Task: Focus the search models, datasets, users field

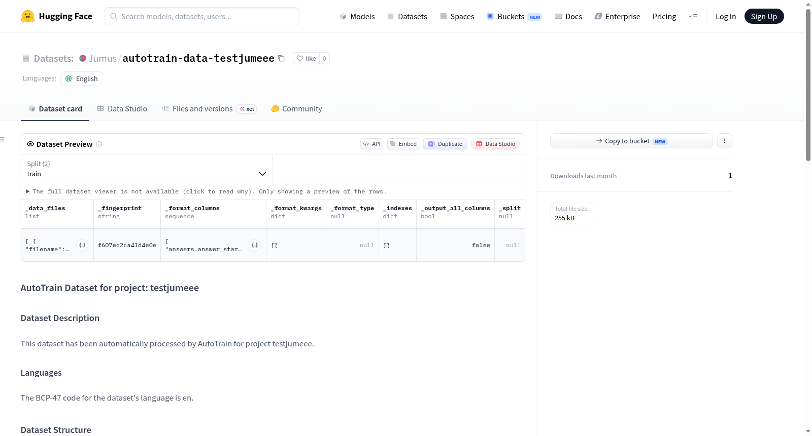Action: point(202,16)
